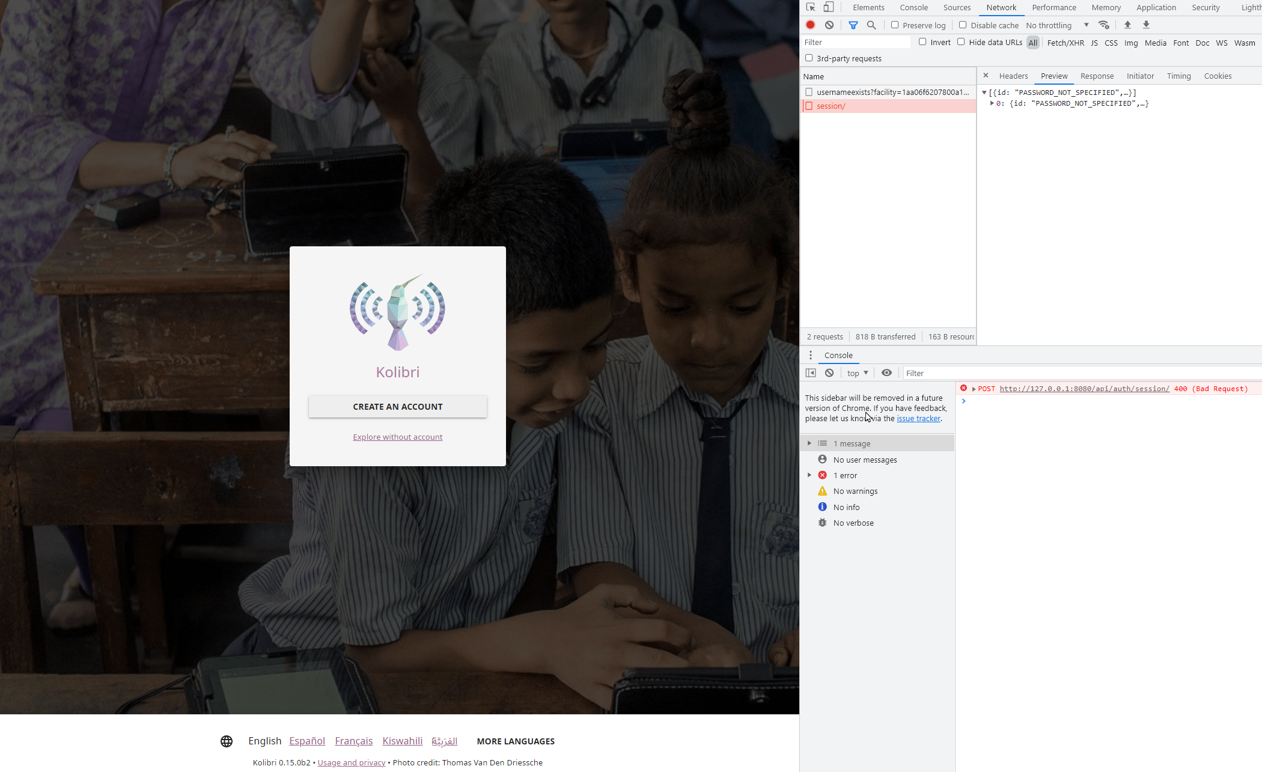The image size is (1262, 772).
Task: Open the Elements panel tab
Action: click(x=868, y=7)
